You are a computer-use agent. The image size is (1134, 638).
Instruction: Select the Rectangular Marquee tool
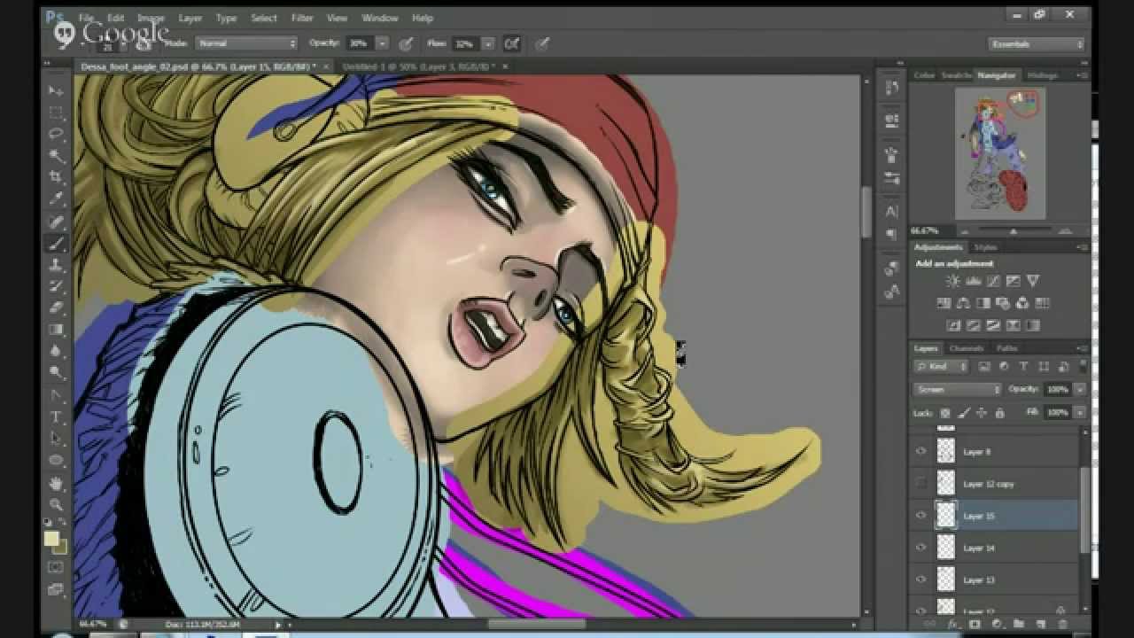click(x=56, y=113)
